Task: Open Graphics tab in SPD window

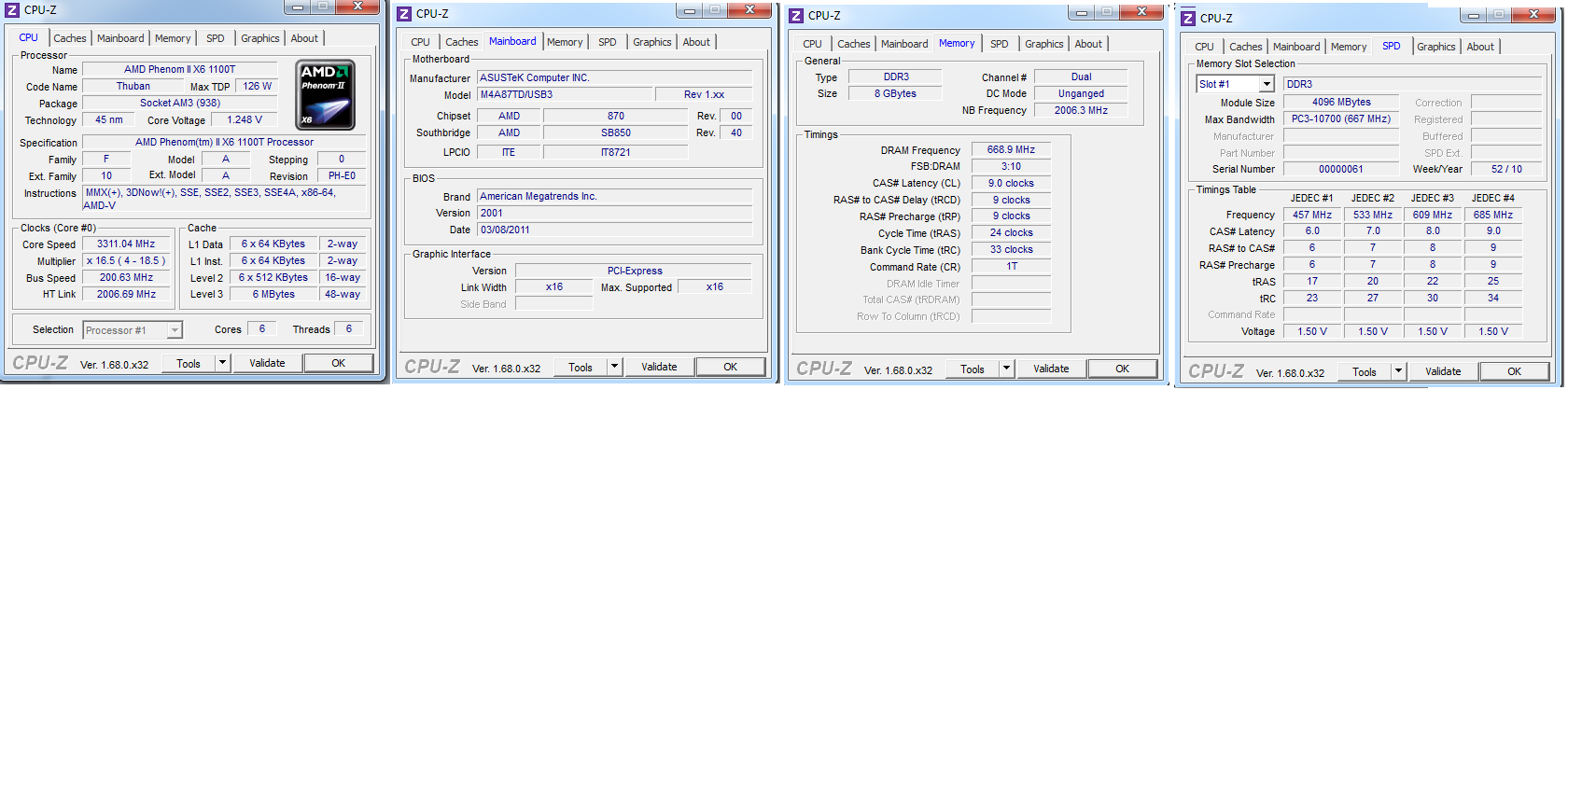Action: (1436, 47)
